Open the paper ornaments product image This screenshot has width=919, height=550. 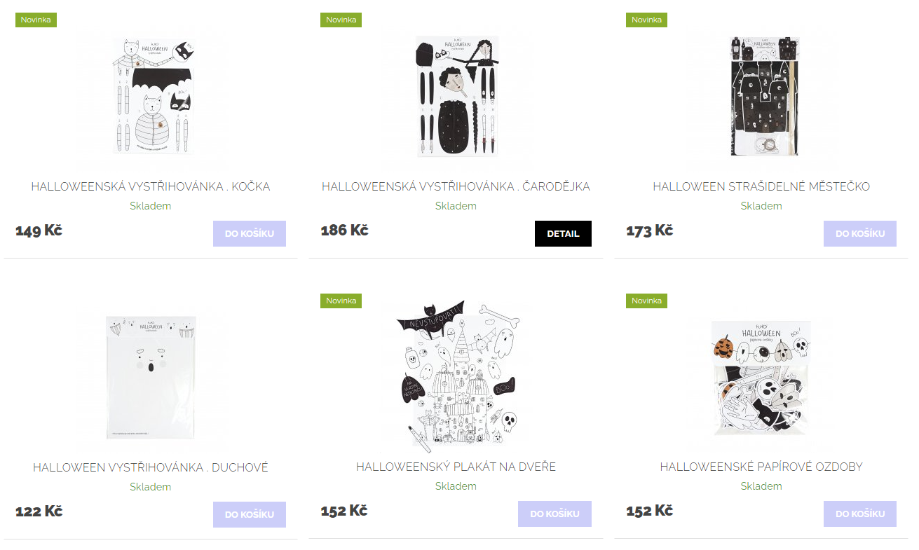click(x=763, y=377)
